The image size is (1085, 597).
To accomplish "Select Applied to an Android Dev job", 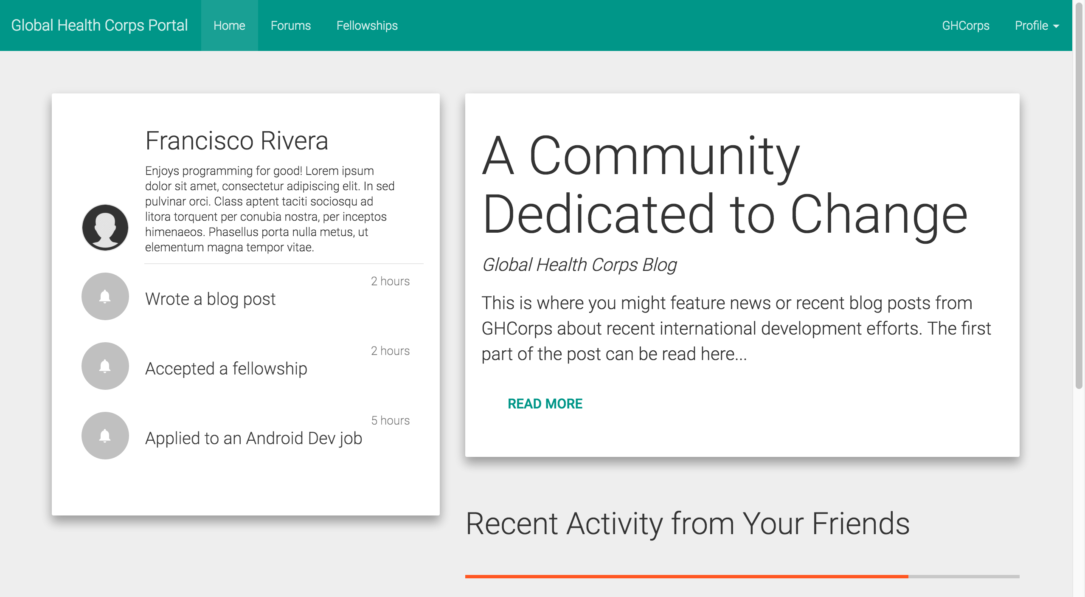I will coord(253,438).
